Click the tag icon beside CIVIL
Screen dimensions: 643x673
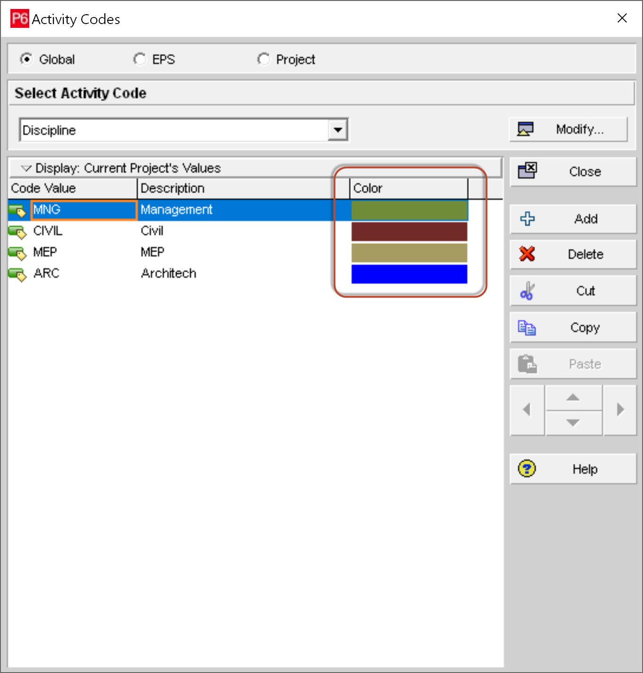tap(18, 231)
